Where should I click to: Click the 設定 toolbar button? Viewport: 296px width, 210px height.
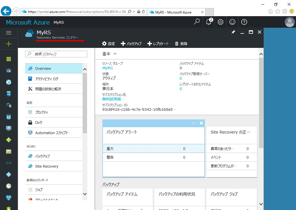pyautogui.click(x=109, y=44)
